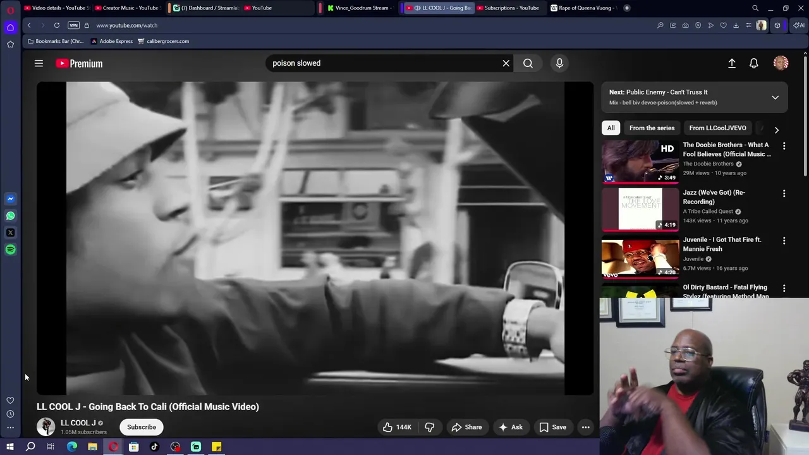Image resolution: width=809 pixels, height=455 pixels.
Task: Reload the page
Action: click(57, 25)
